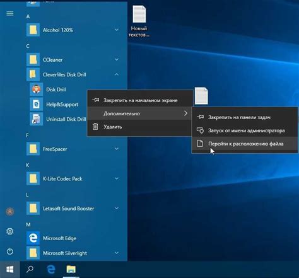299x278 pixels.
Task: Open File Explorer on the taskbar
Action: 71,269
